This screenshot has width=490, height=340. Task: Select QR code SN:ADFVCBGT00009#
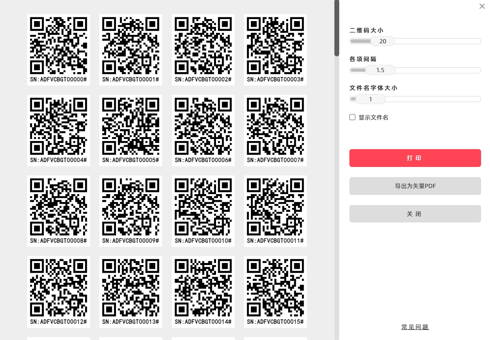click(131, 211)
